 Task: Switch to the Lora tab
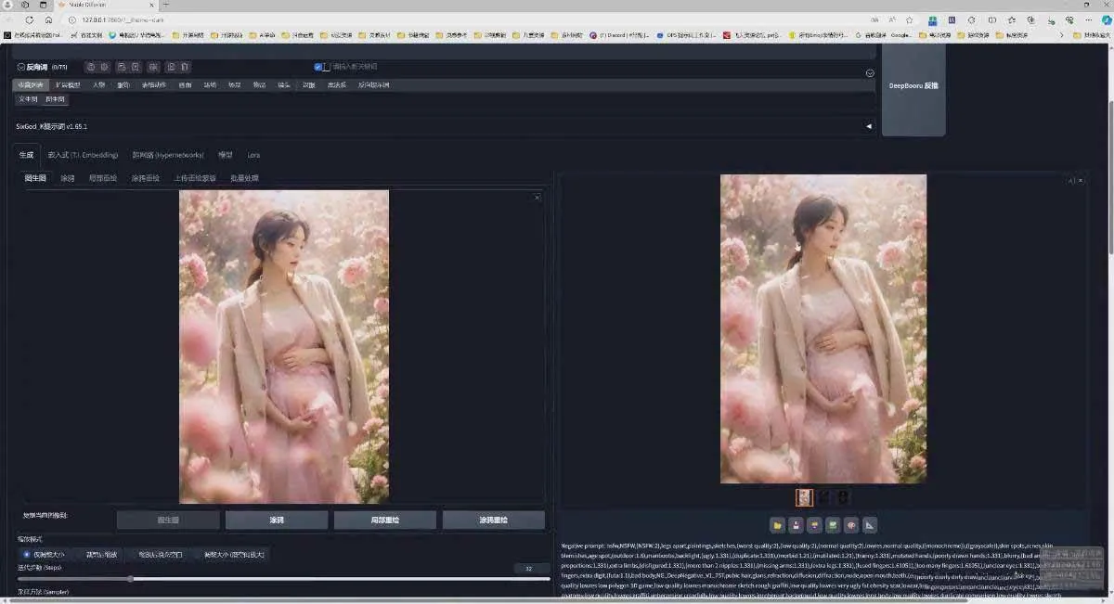[x=253, y=154]
